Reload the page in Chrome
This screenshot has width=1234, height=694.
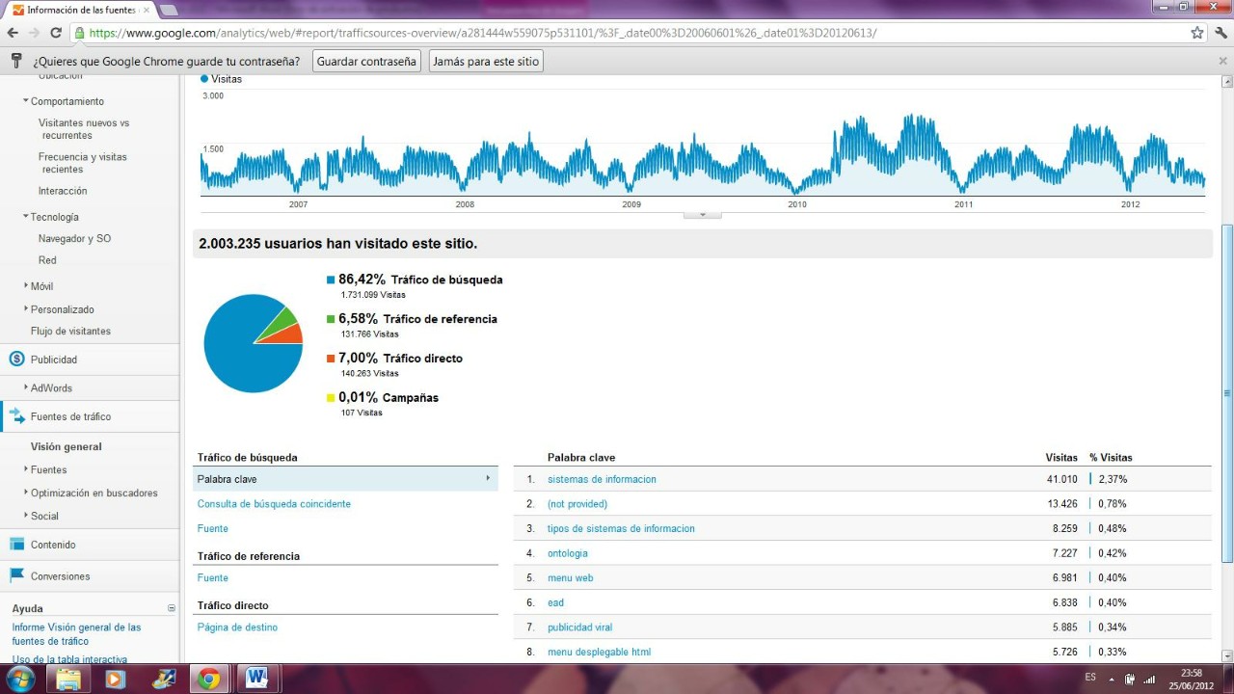point(56,33)
